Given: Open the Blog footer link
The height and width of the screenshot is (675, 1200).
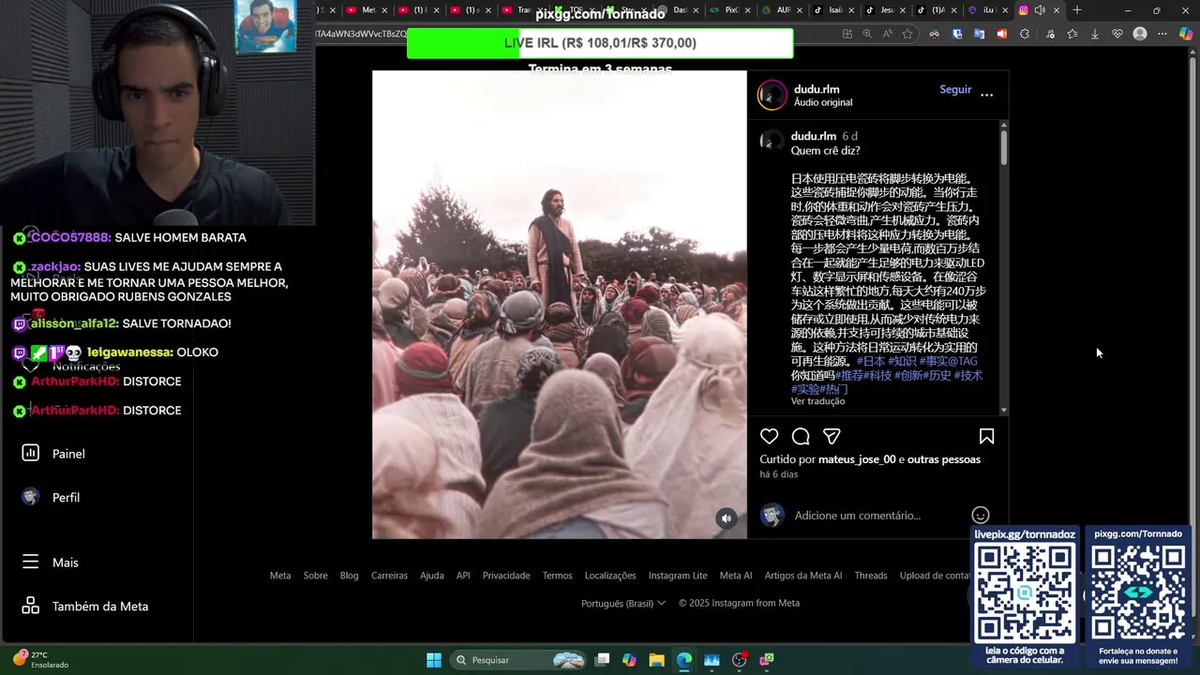Looking at the screenshot, I should 349,576.
